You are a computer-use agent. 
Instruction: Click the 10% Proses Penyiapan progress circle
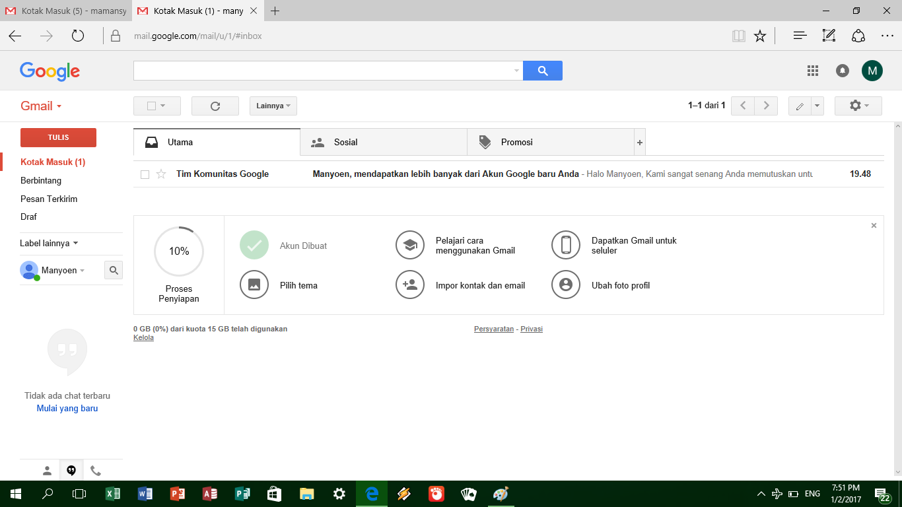click(178, 251)
